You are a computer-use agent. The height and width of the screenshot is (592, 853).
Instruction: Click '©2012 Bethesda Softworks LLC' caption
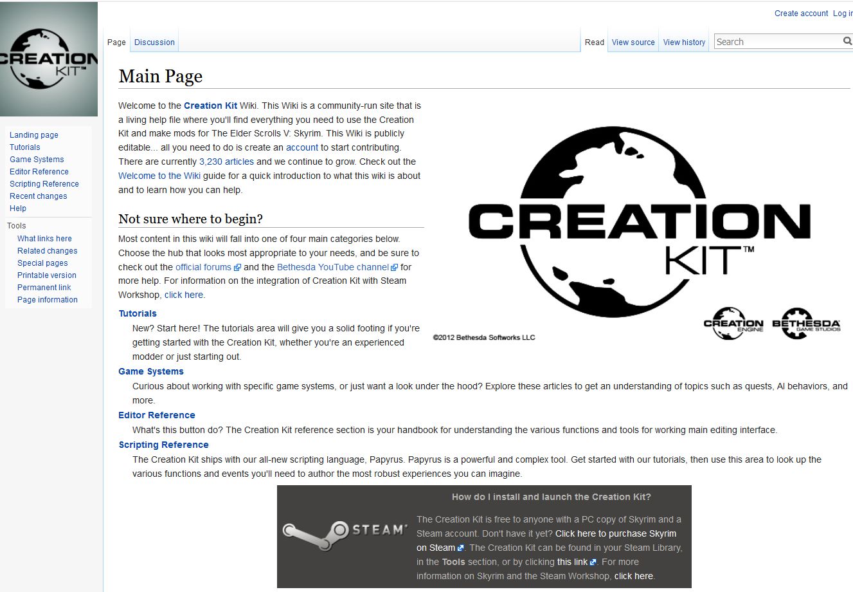pyautogui.click(x=484, y=337)
